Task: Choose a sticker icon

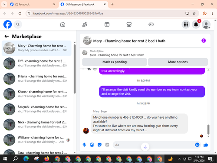Action: (99, 145)
